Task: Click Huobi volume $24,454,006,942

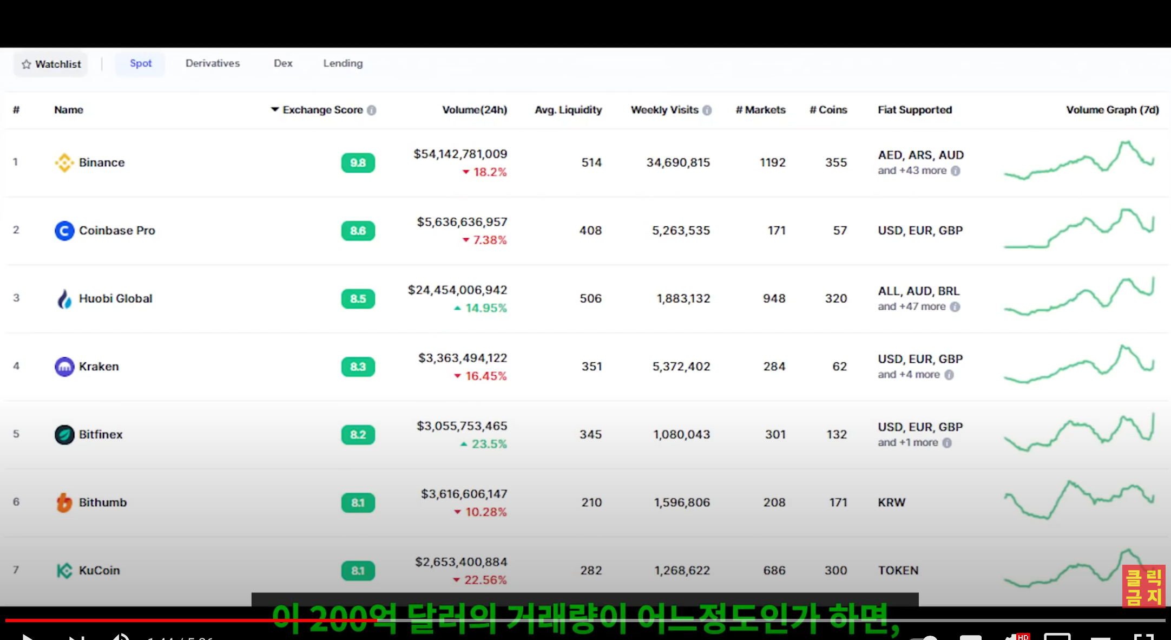Action: coord(458,290)
